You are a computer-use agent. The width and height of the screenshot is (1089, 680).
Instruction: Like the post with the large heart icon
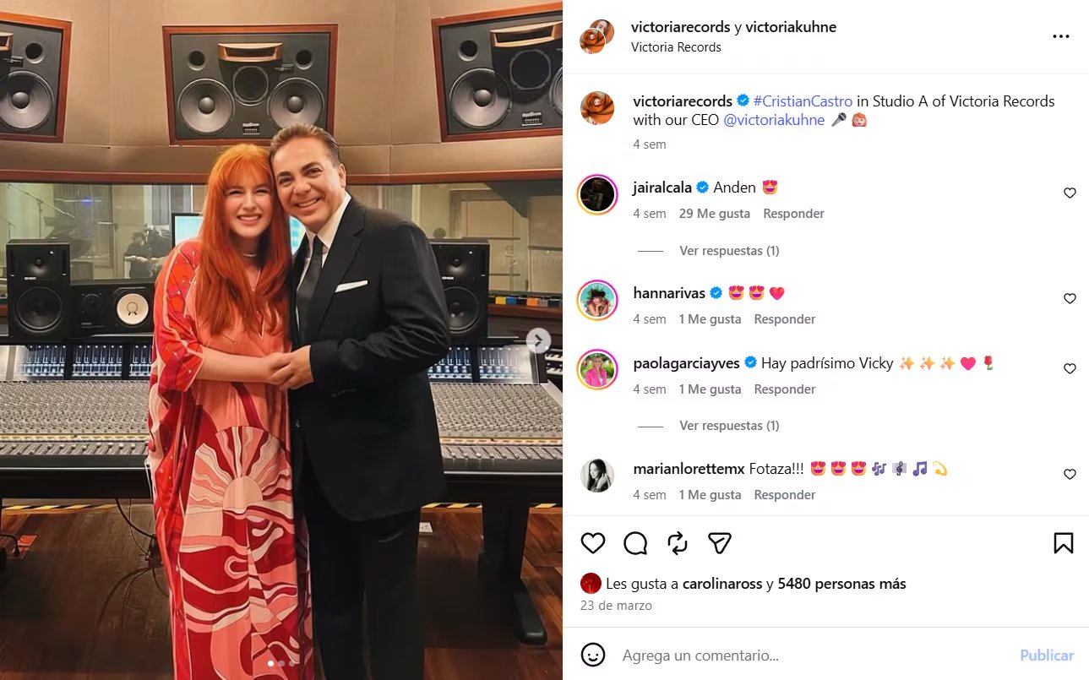tap(592, 543)
